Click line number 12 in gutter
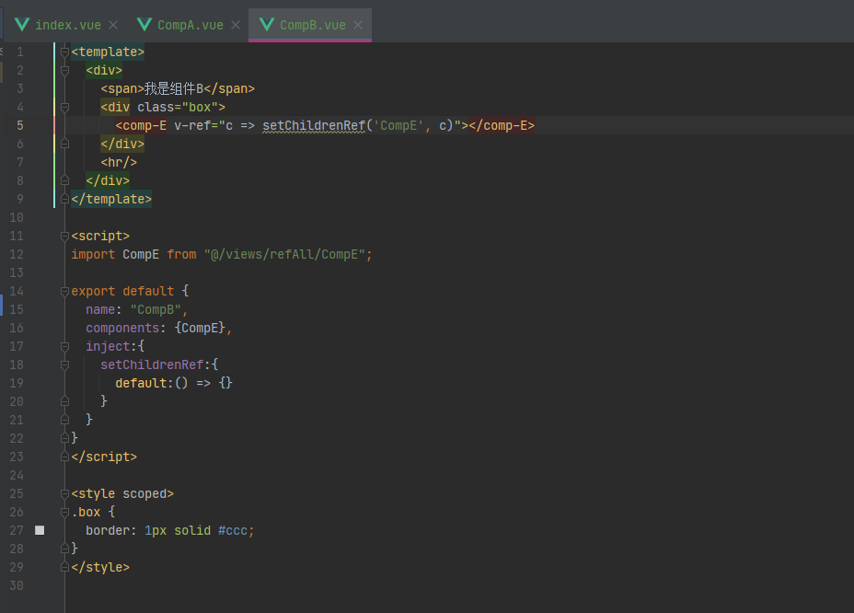 [x=17, y=254]
